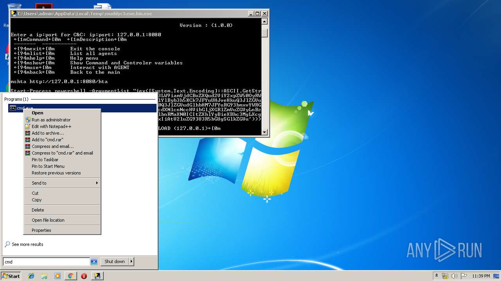Click WinRAR icon beside Add to archive
This screenshot has width=501, height=281.
click(28, 133)
